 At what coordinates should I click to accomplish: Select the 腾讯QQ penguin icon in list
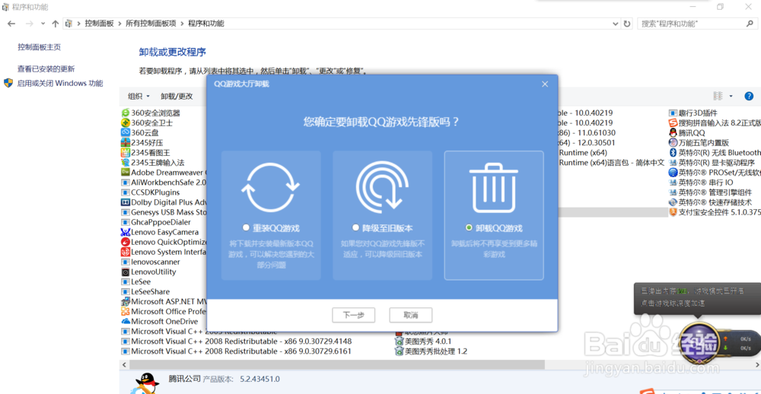673,132
